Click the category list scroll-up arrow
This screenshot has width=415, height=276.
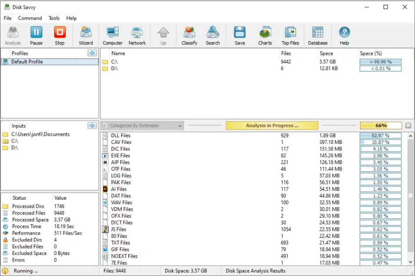point(411,136)
